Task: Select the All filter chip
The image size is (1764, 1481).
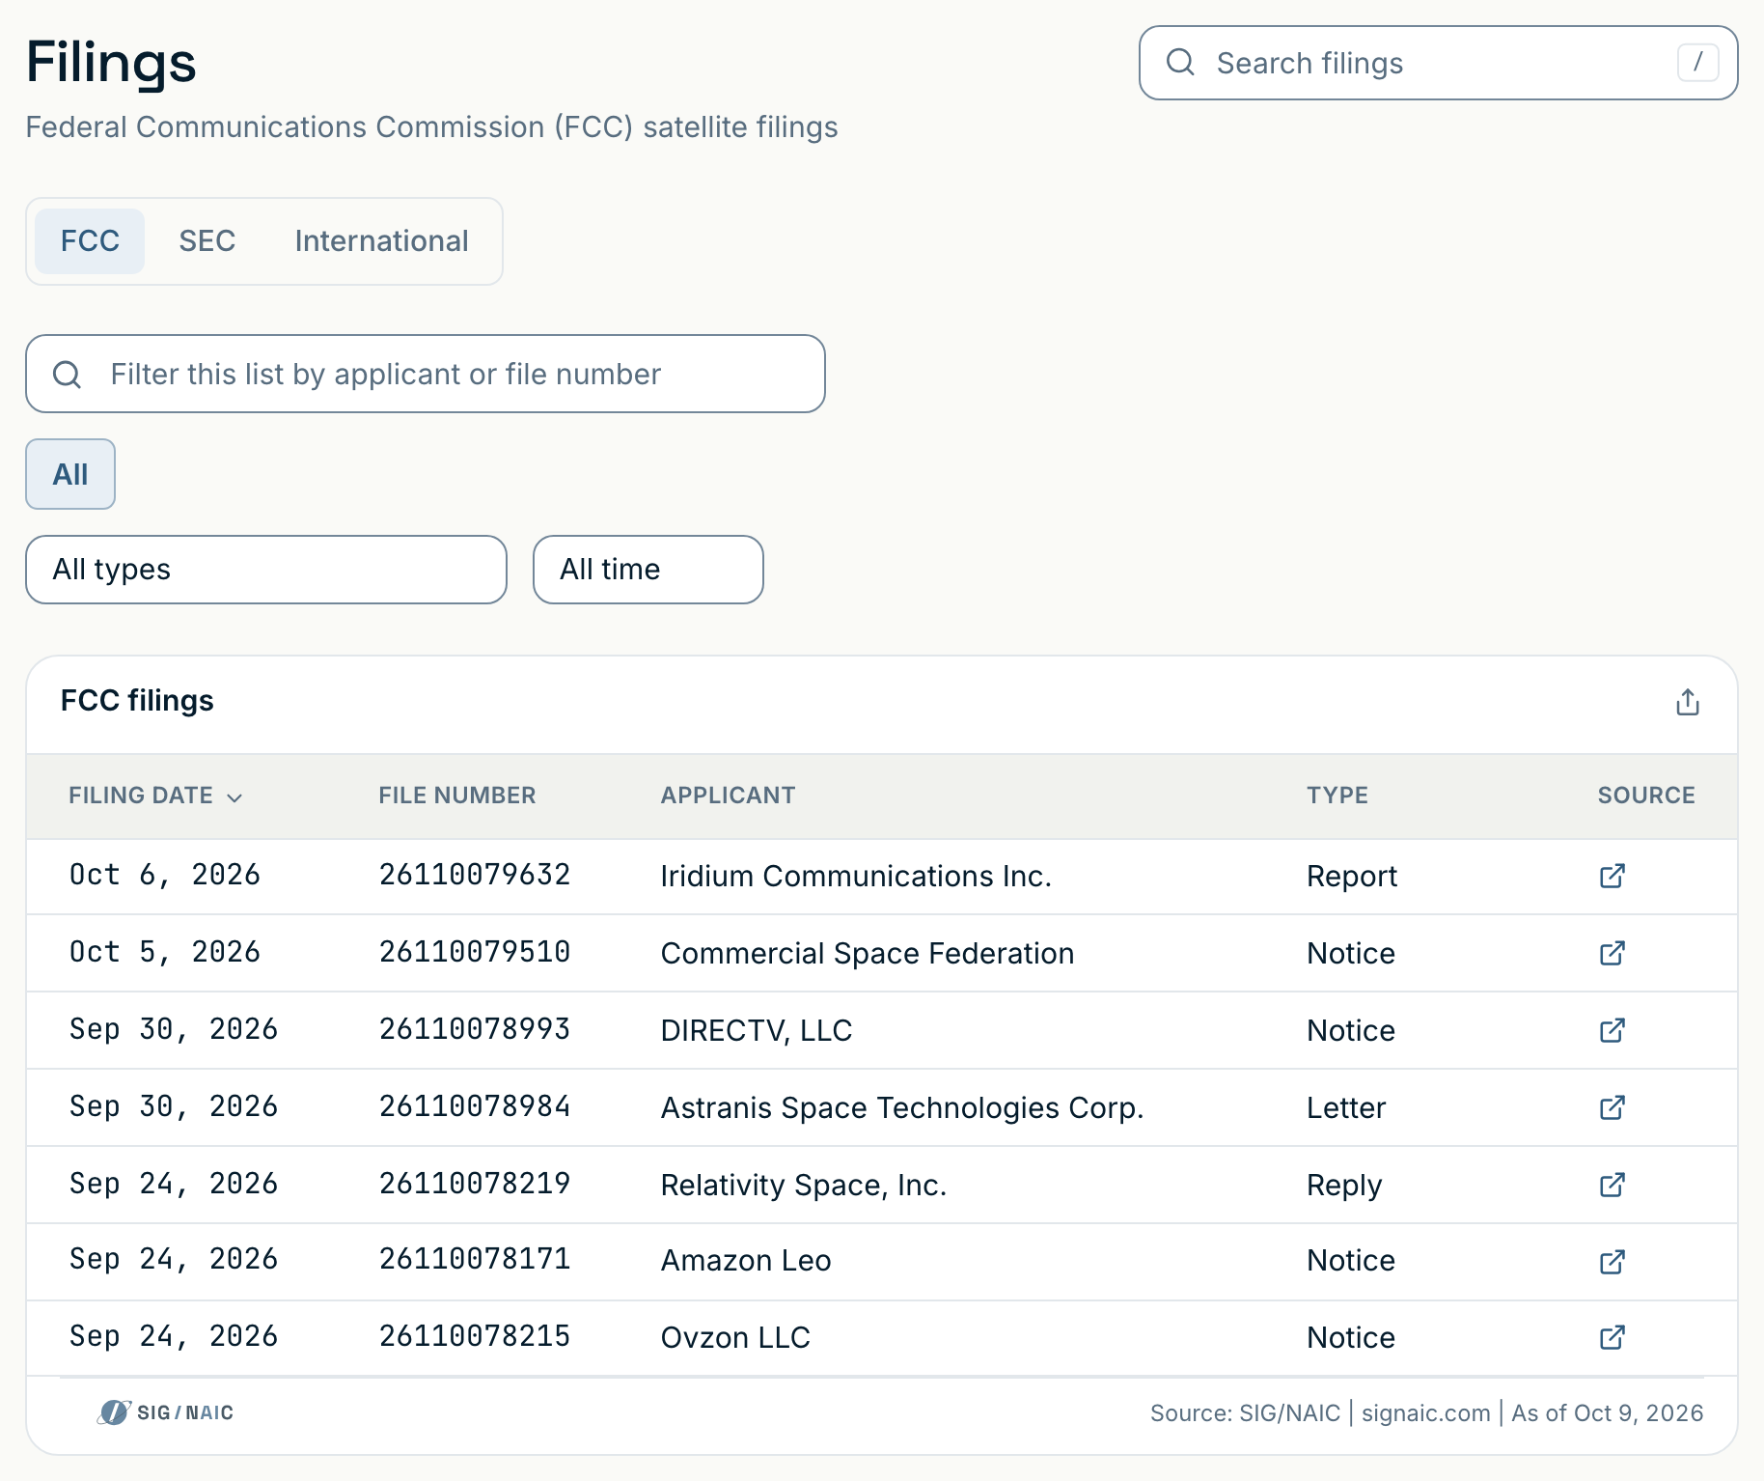Action: [x=70, y=474]
